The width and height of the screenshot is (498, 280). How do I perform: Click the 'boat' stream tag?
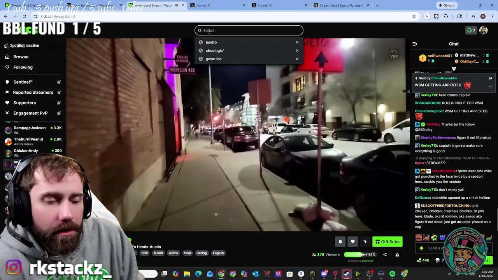(188, 253)
